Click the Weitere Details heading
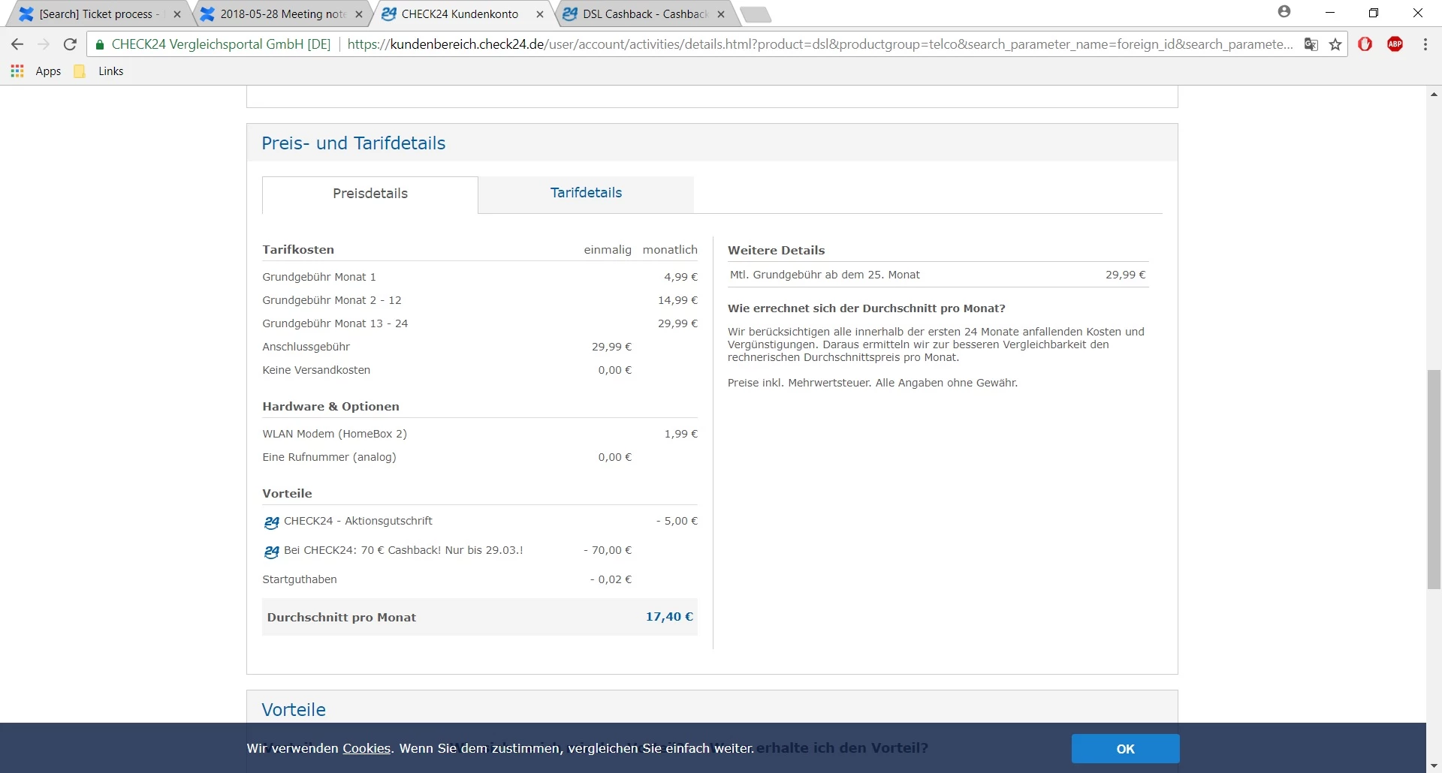Image resolution: width=1442 pixels, height=773 pixels. click(x=776, y=251)
